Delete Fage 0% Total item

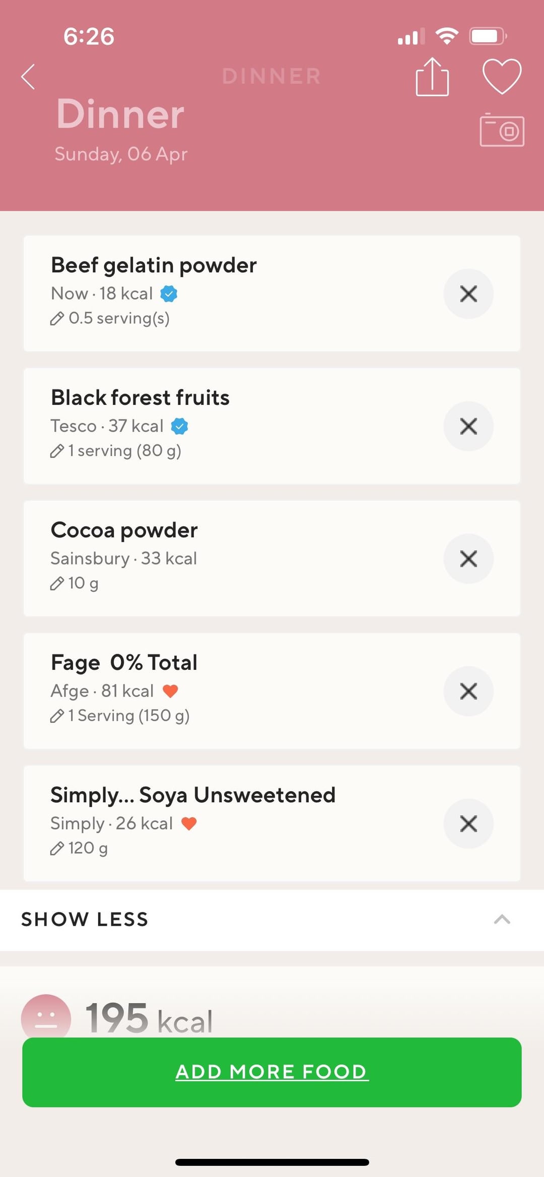[468, 691]
